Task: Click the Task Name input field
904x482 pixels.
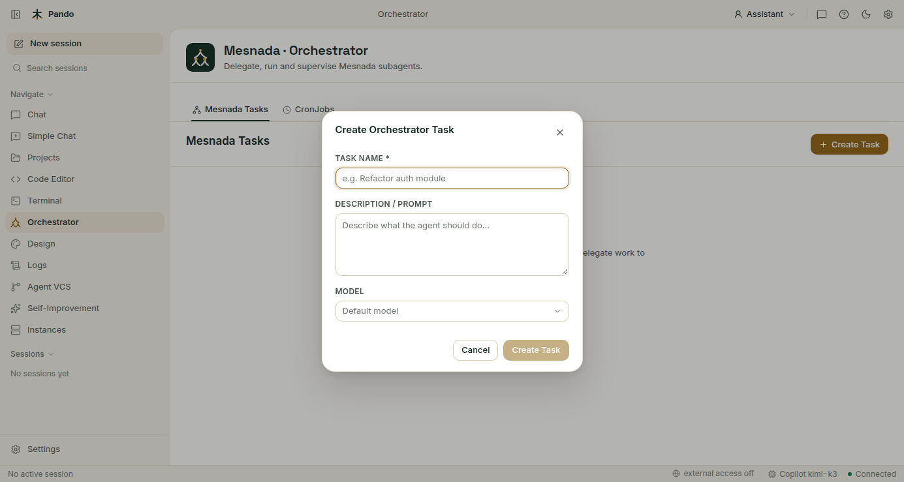Action: click(452, 178)
